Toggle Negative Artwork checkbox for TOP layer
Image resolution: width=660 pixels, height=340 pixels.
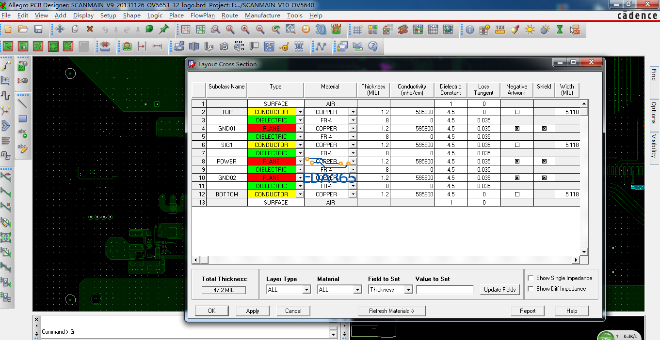tap(517, 112)
